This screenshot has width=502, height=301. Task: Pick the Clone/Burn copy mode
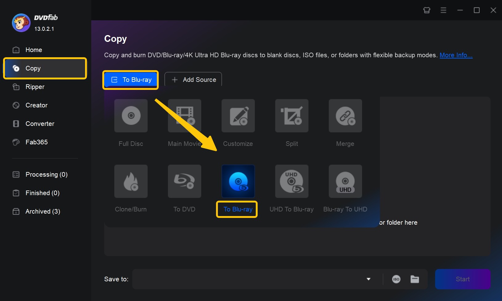(x=131, y=188)
